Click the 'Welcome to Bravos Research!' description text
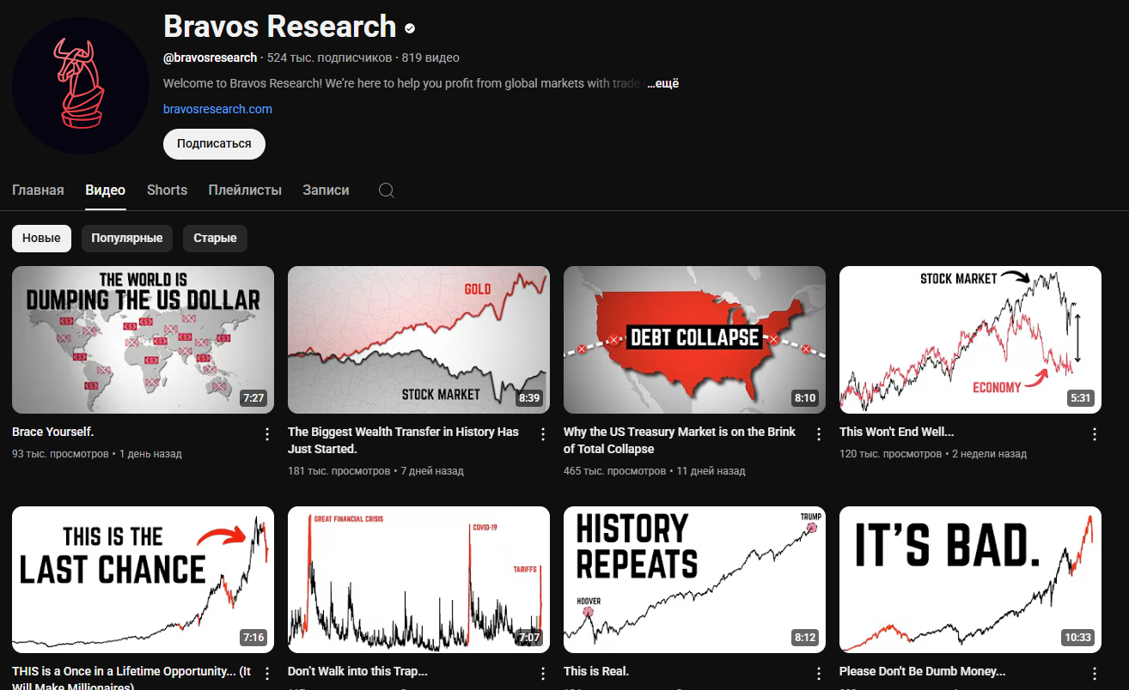This screenshot has height=690, width=1129. (402, 83)
